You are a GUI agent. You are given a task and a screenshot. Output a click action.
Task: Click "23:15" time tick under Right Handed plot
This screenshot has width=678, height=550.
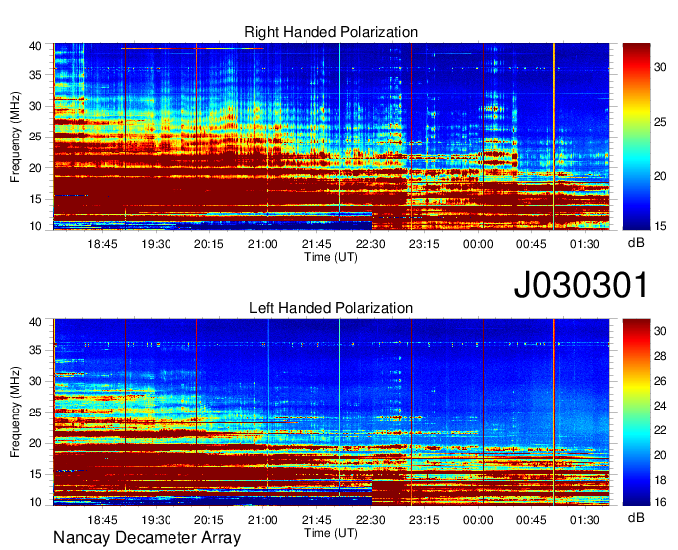[x=424, y=244]
